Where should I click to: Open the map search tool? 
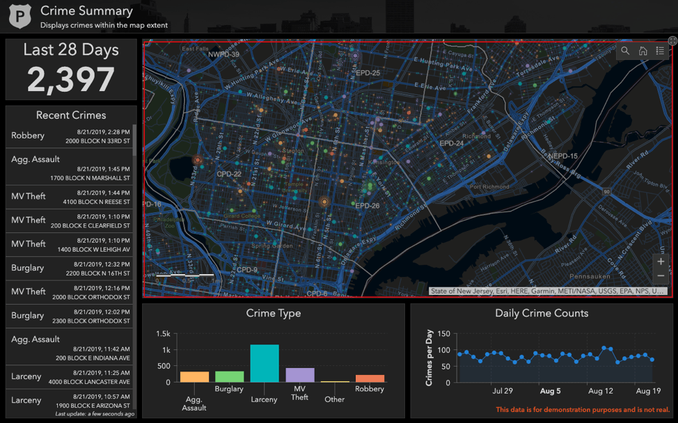tap(625, 51)
